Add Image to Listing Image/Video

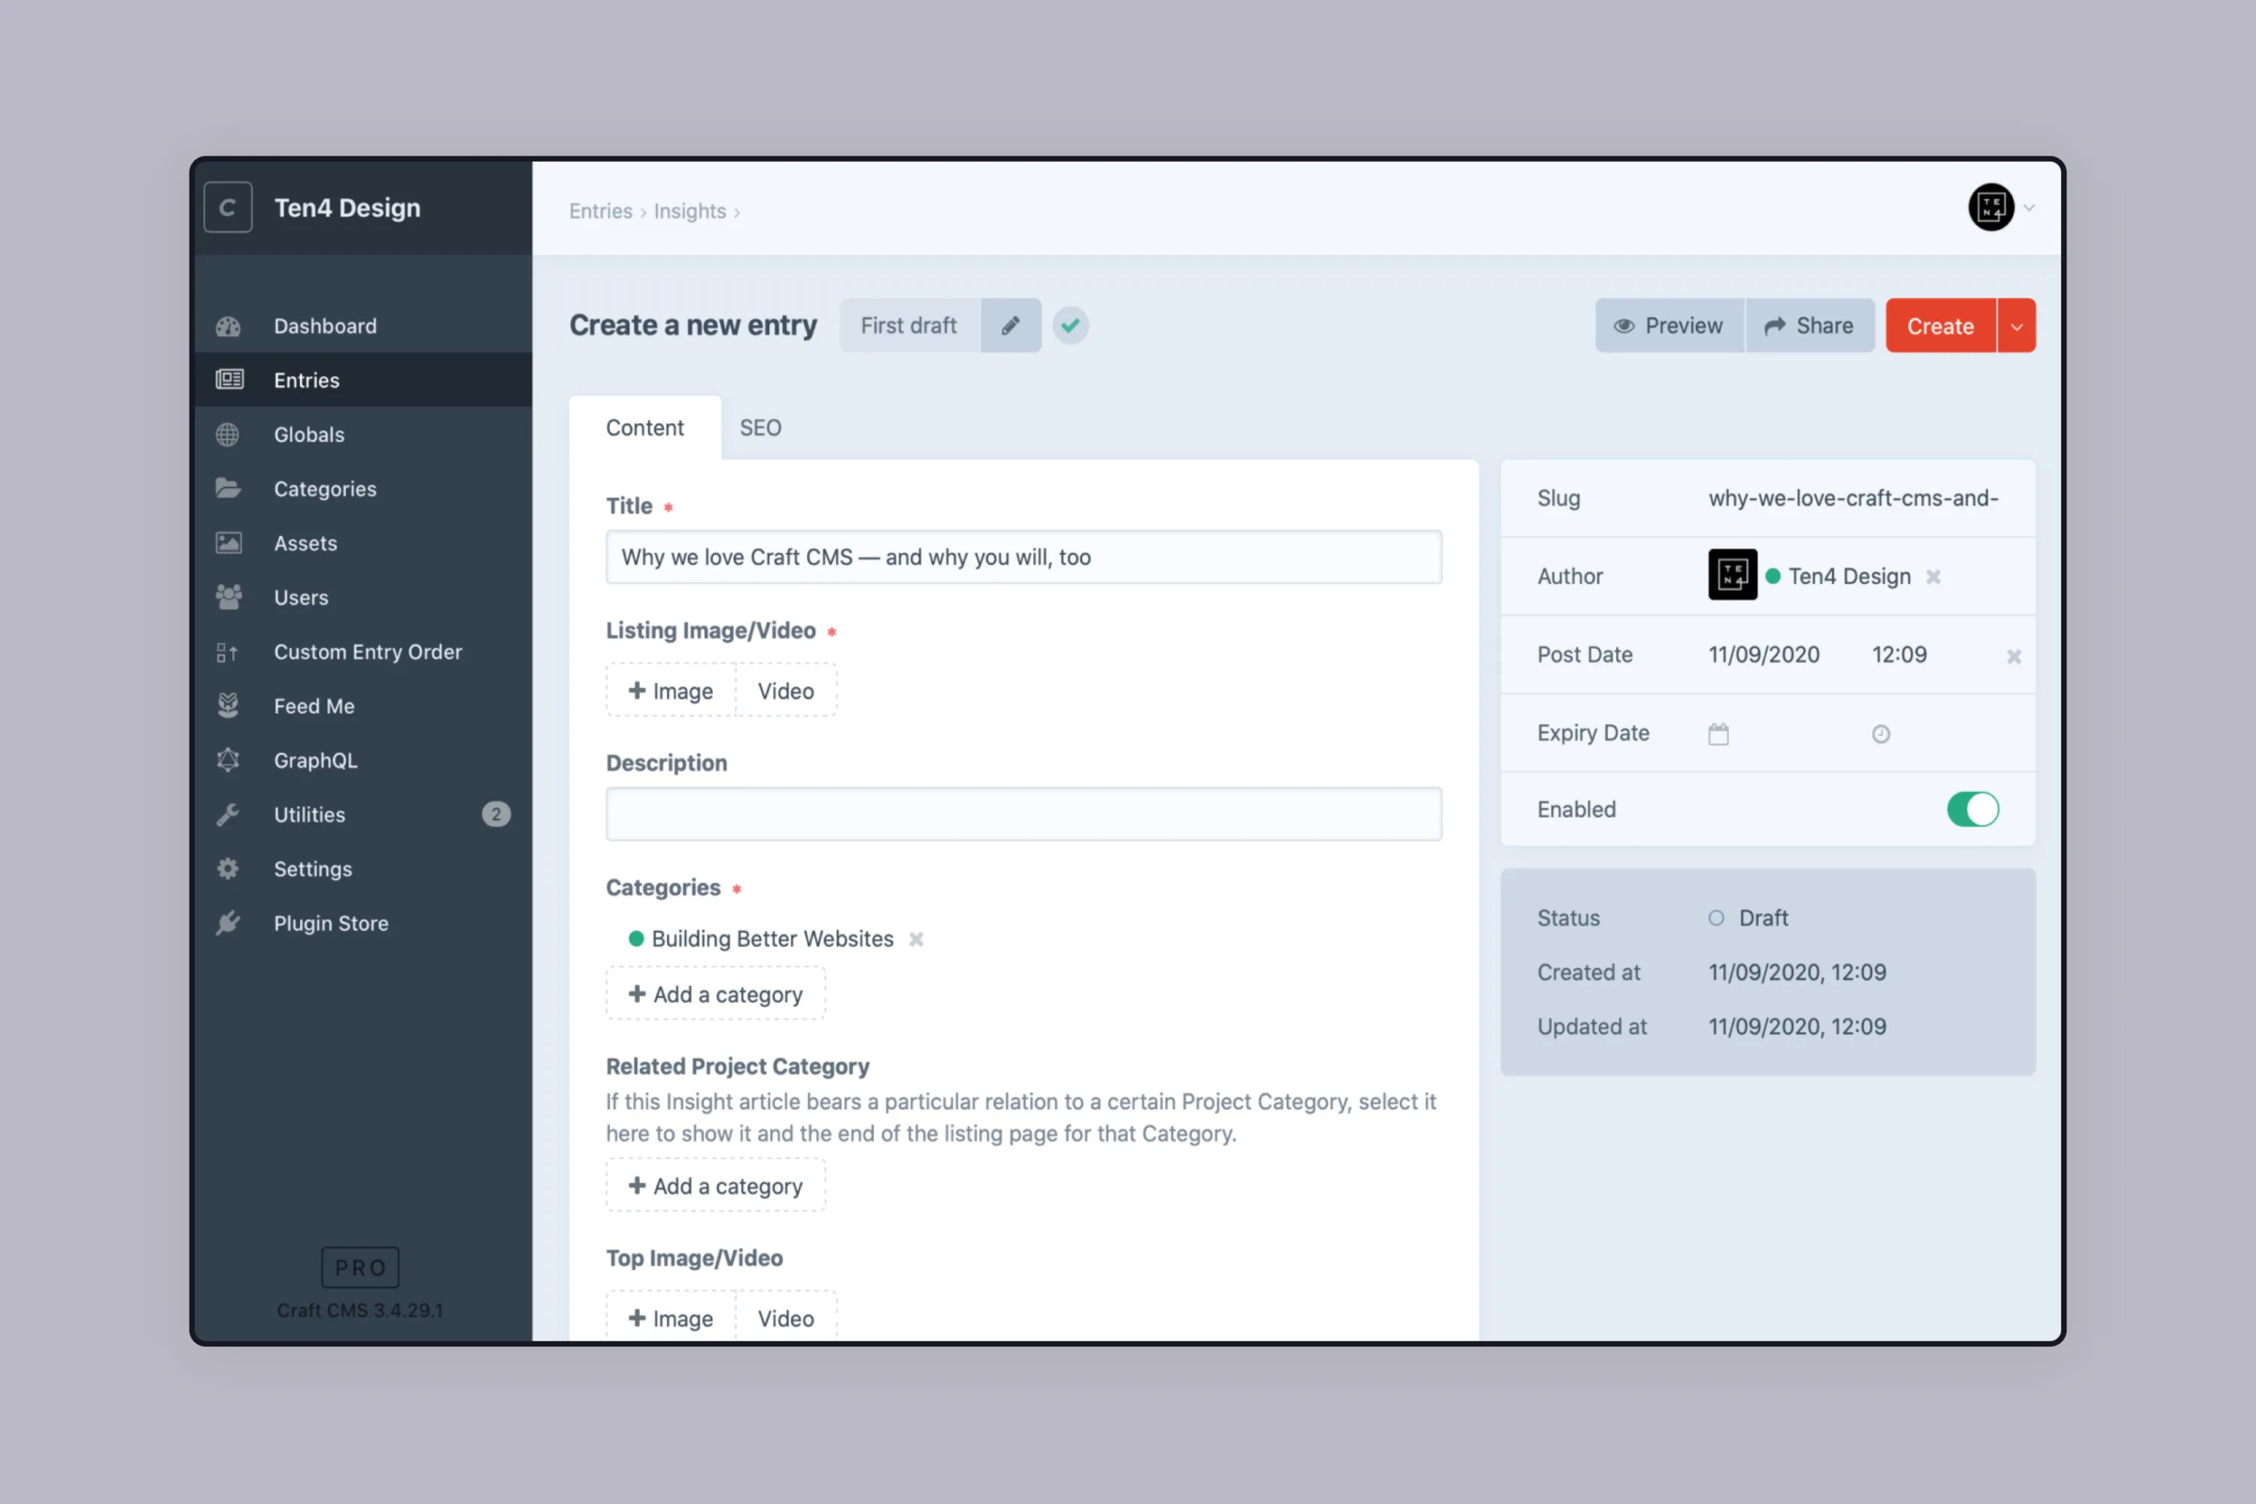671,690
